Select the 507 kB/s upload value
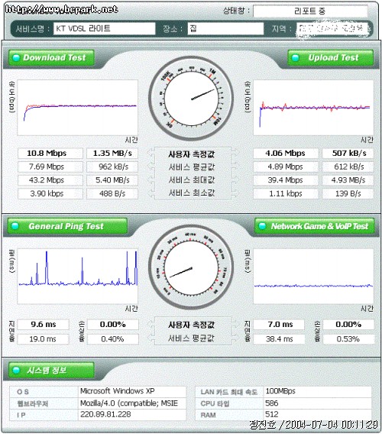 348,153
